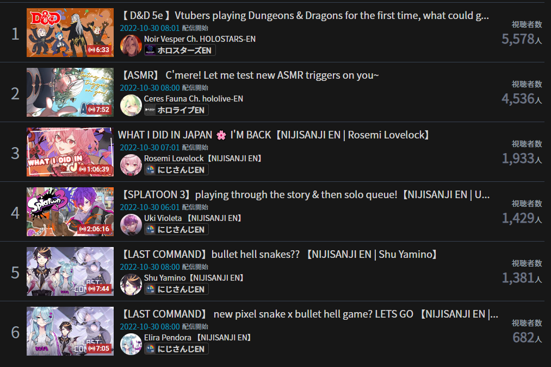Open the ASMR triggers stream thumbnail
Image resolution: width=551 pixels, height=367 pixels.
click(x=70, y=92)
